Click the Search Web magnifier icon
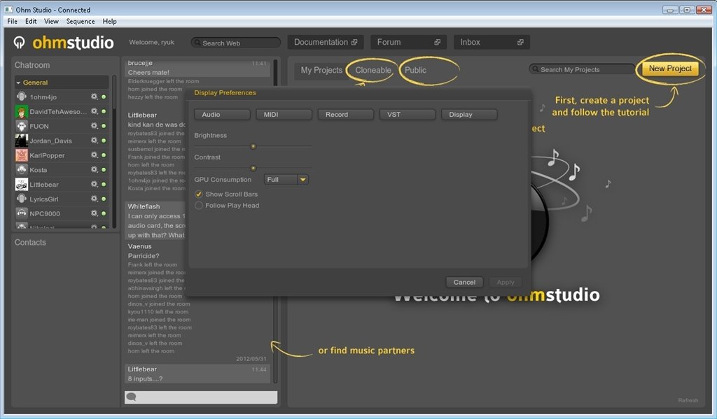Image resolution: width=717 pixels, height=419 pixels. [x=197, y=43]
